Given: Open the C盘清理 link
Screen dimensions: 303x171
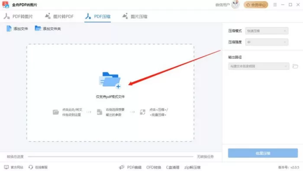Looking at the screenshot, I should pos(173,168).
